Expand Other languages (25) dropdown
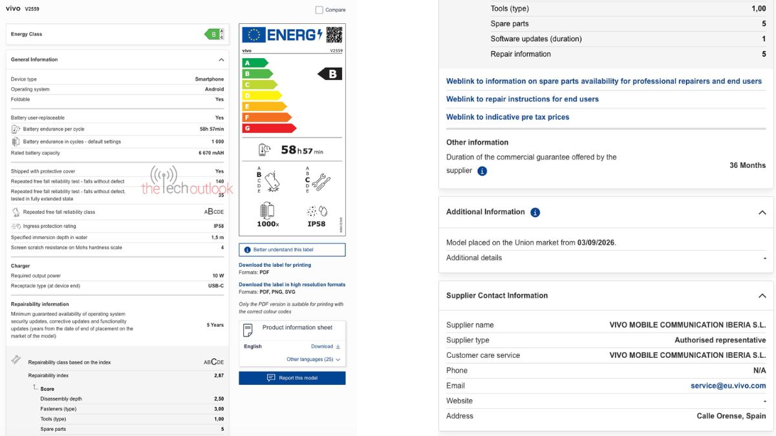Screen dimensions: 776x436 click(313, 359)
